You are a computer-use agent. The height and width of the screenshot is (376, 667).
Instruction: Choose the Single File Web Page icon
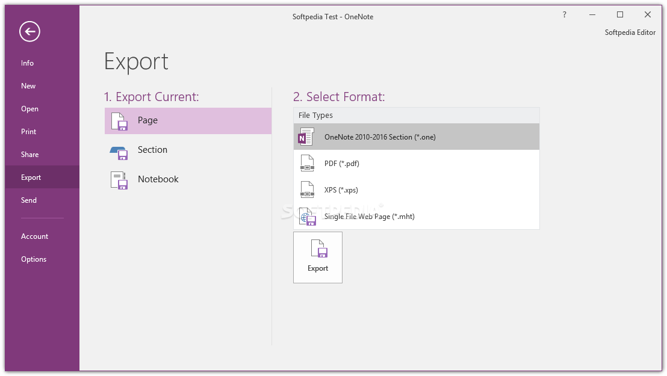pos(308,217)
